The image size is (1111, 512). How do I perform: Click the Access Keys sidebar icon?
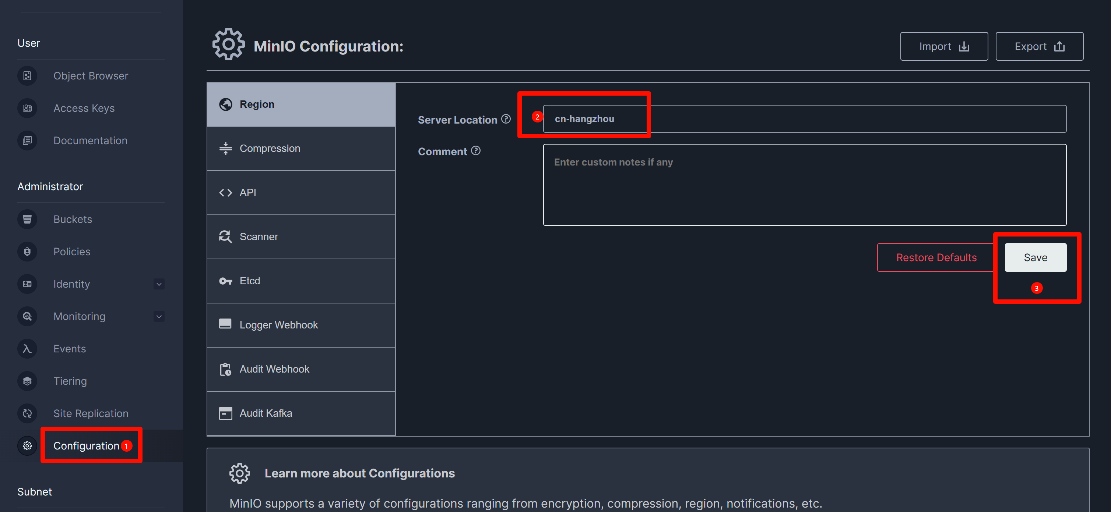pyautogui.click(x=27, y=108)
